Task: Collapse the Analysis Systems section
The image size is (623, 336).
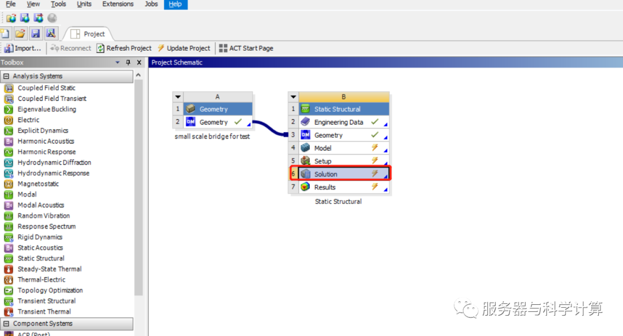Action: click(x=6, y=76)
